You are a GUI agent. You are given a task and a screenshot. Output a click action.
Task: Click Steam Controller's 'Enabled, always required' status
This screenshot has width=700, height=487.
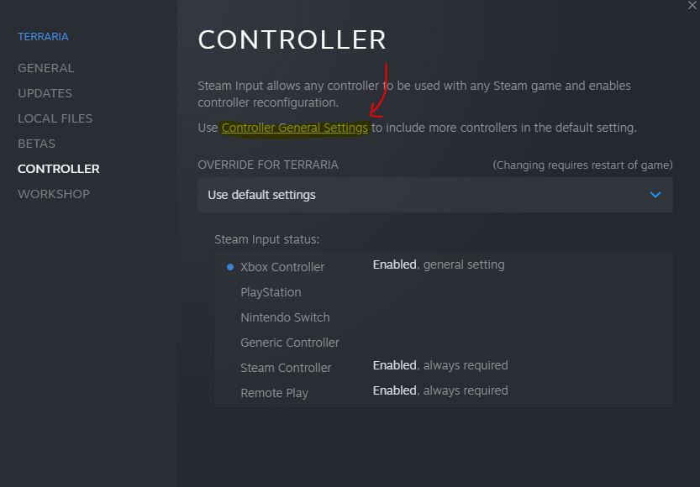440,365
